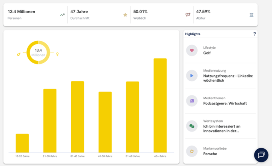Click the play Mediennutzung icon

[192, 76]
